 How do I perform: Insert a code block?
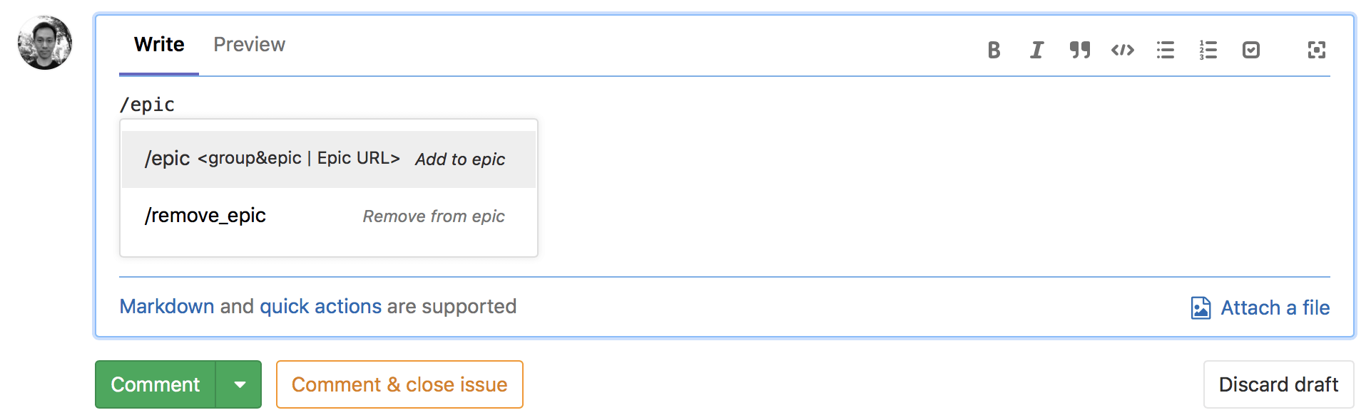[1122, 50]
